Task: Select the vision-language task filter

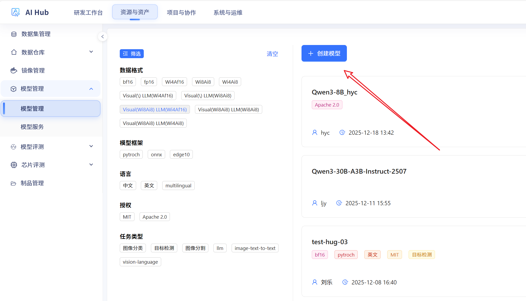Action: coord(140,262)
